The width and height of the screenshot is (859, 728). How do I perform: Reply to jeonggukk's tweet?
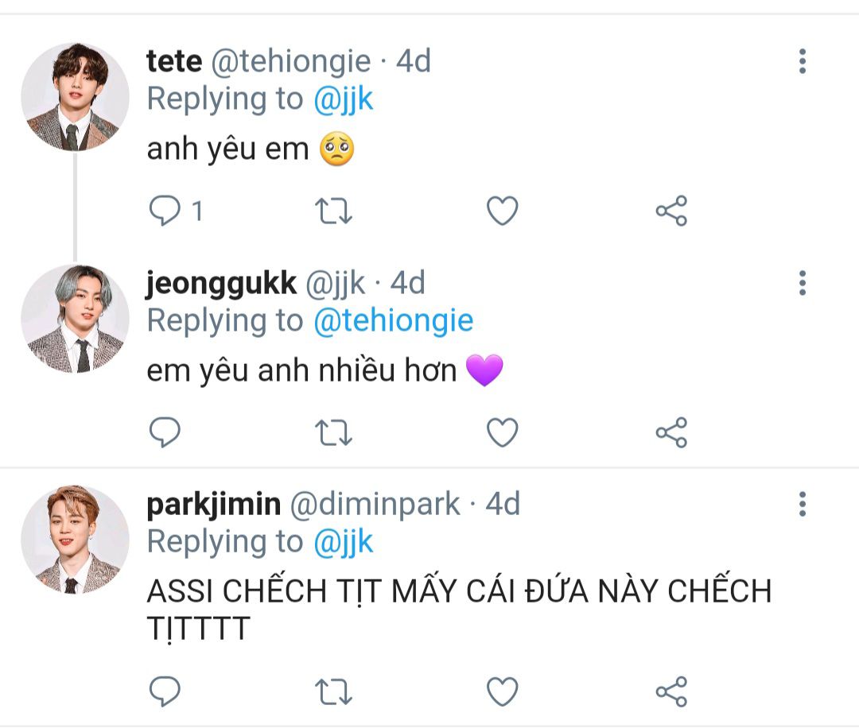[x=165, y=432]
